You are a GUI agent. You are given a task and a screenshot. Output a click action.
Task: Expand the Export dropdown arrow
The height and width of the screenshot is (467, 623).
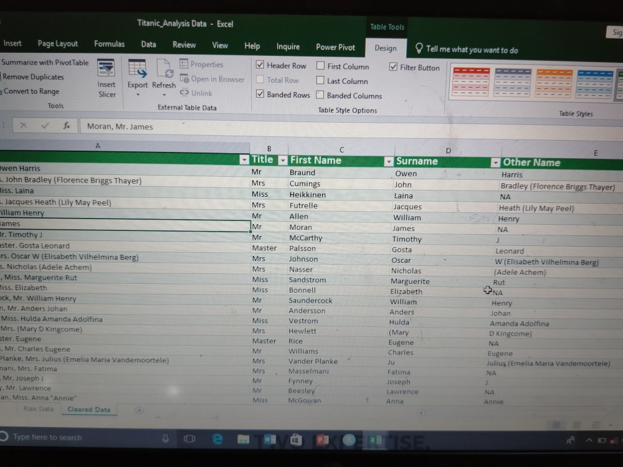tap(138, 95)
